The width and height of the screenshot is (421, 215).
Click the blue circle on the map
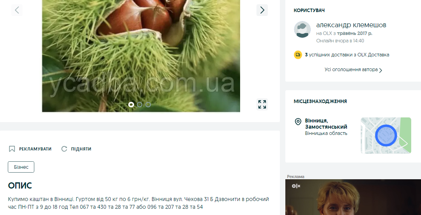(x=386, y=135)
